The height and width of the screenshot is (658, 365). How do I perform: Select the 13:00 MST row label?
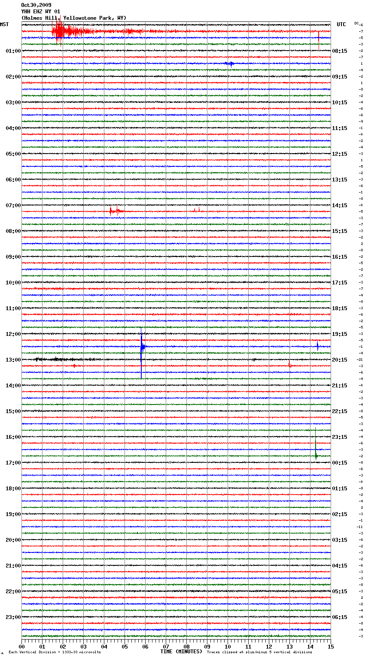tap(13, 360)
